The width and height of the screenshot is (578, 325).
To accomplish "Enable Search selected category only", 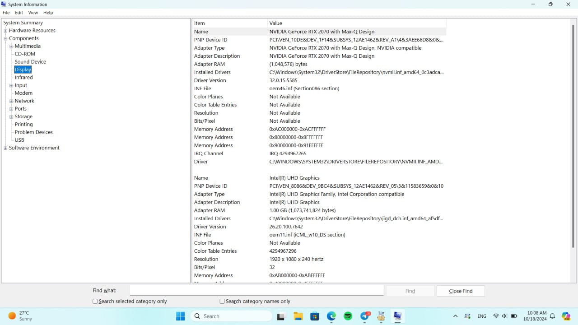I will pos(95,302).
